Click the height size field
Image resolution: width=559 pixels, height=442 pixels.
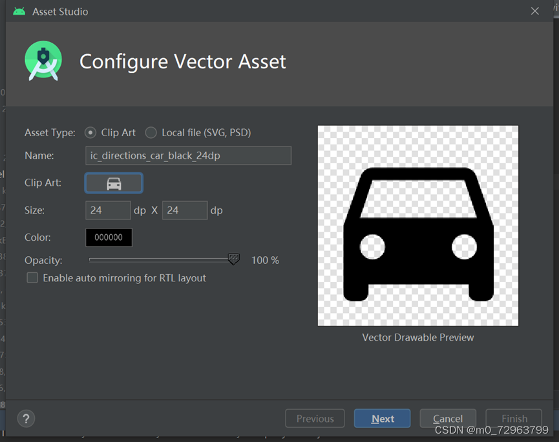pyautogui.click(x=185, y=210)
